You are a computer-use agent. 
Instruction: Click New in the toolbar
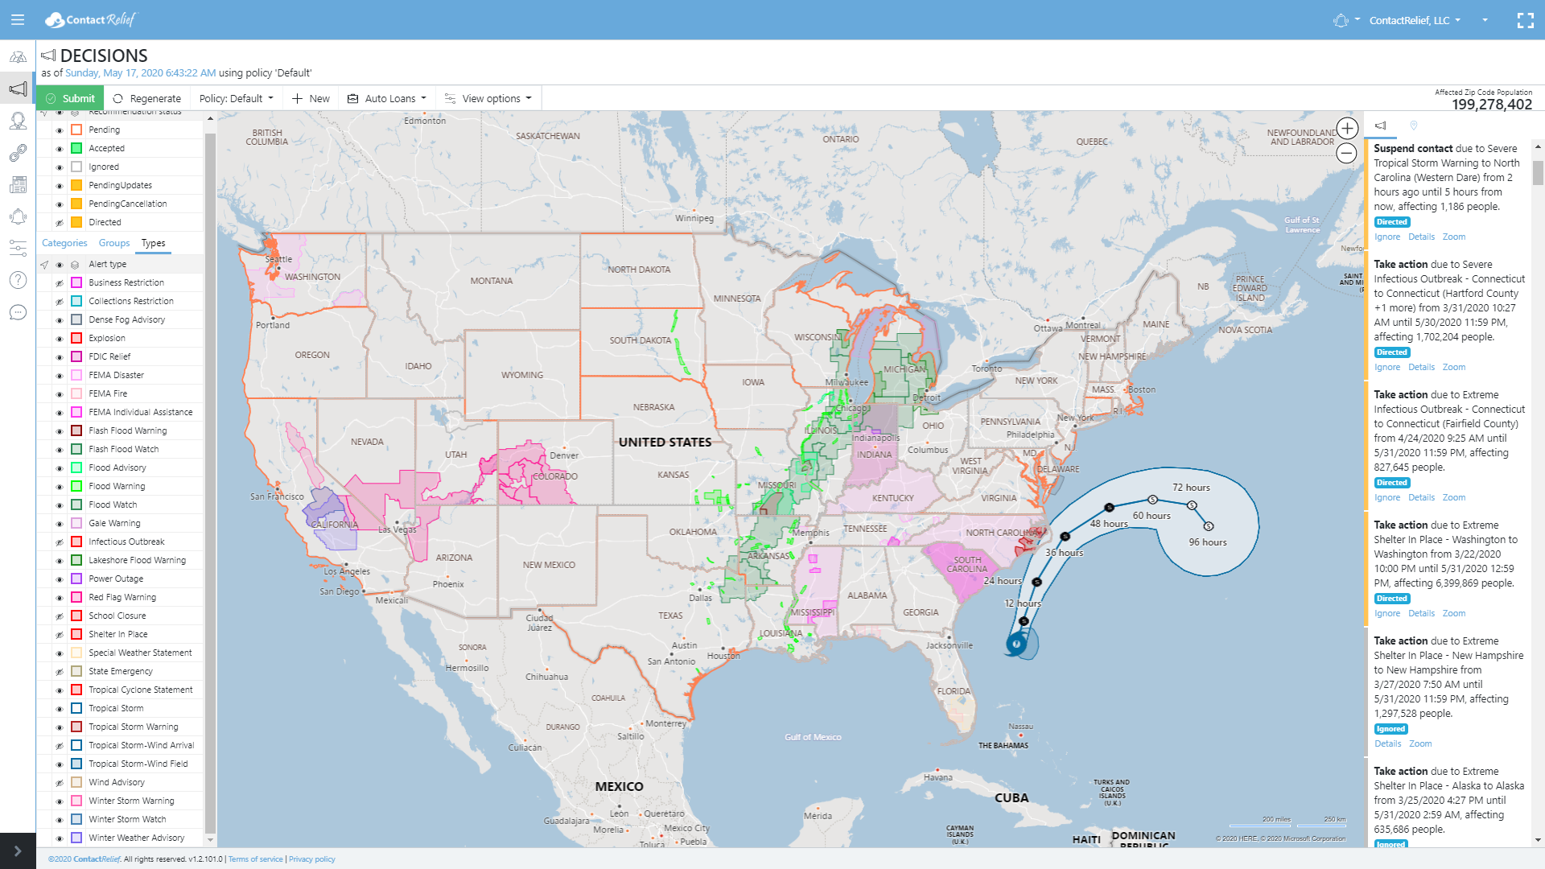[311, 98]
